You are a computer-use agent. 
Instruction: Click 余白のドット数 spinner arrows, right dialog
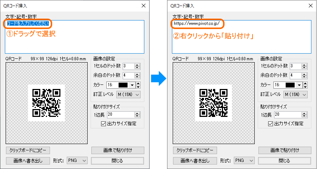pyautogui.click(x=304, y=75)
